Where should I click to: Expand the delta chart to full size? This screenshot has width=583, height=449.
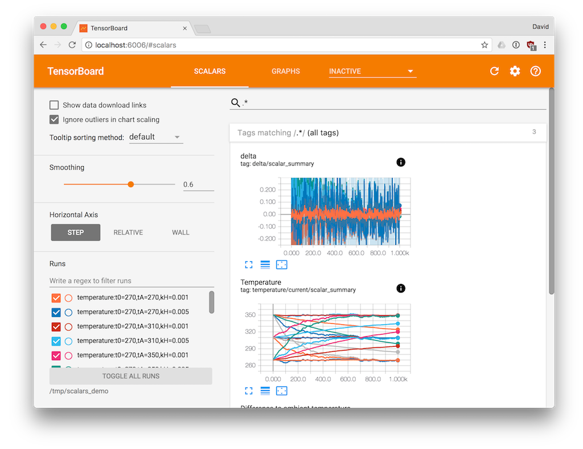pos(249,264)
